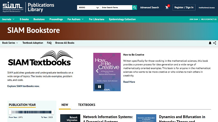Open the Proceedings menu item
This screenshot has height=122, width=218.
[x=56, y=19]
